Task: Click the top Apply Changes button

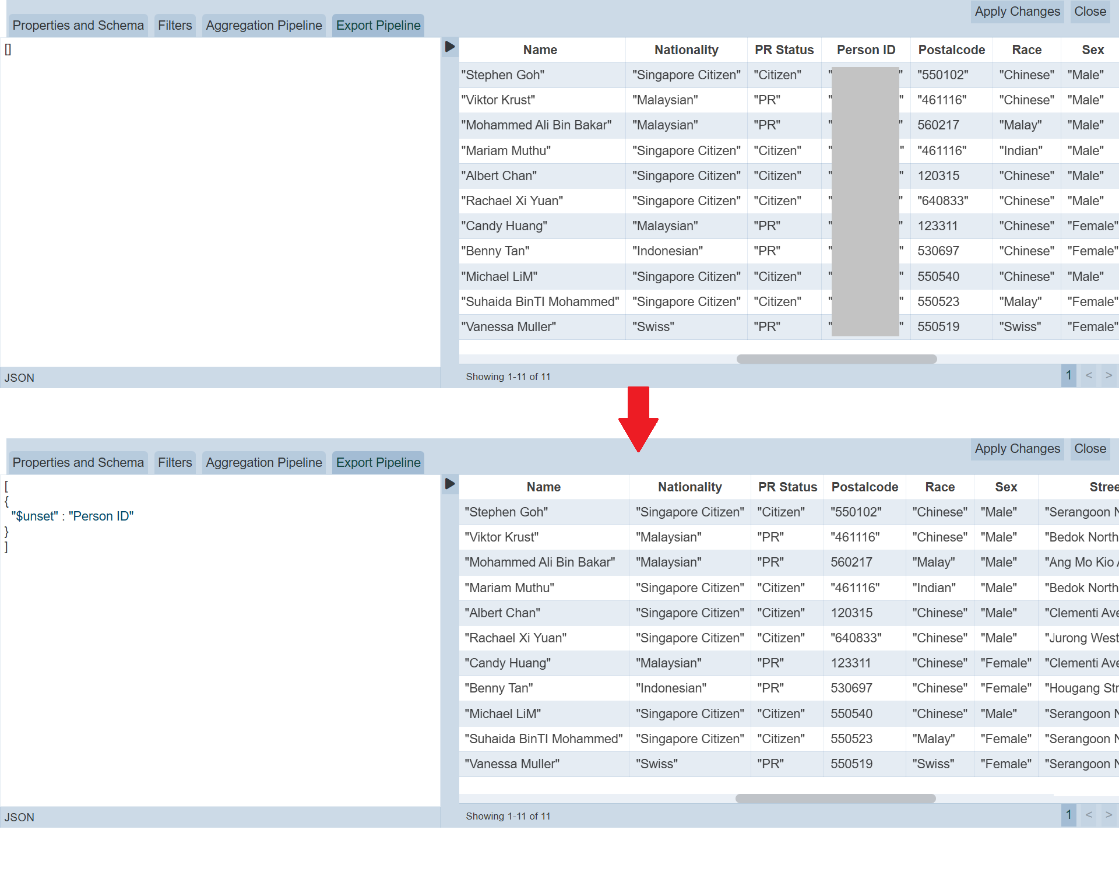Action: click(x=1017, y=12)
